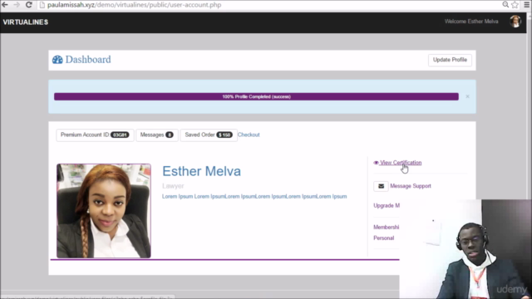Open the Message Support link
This screenshot has height=299, width=532.
point(411,186)
